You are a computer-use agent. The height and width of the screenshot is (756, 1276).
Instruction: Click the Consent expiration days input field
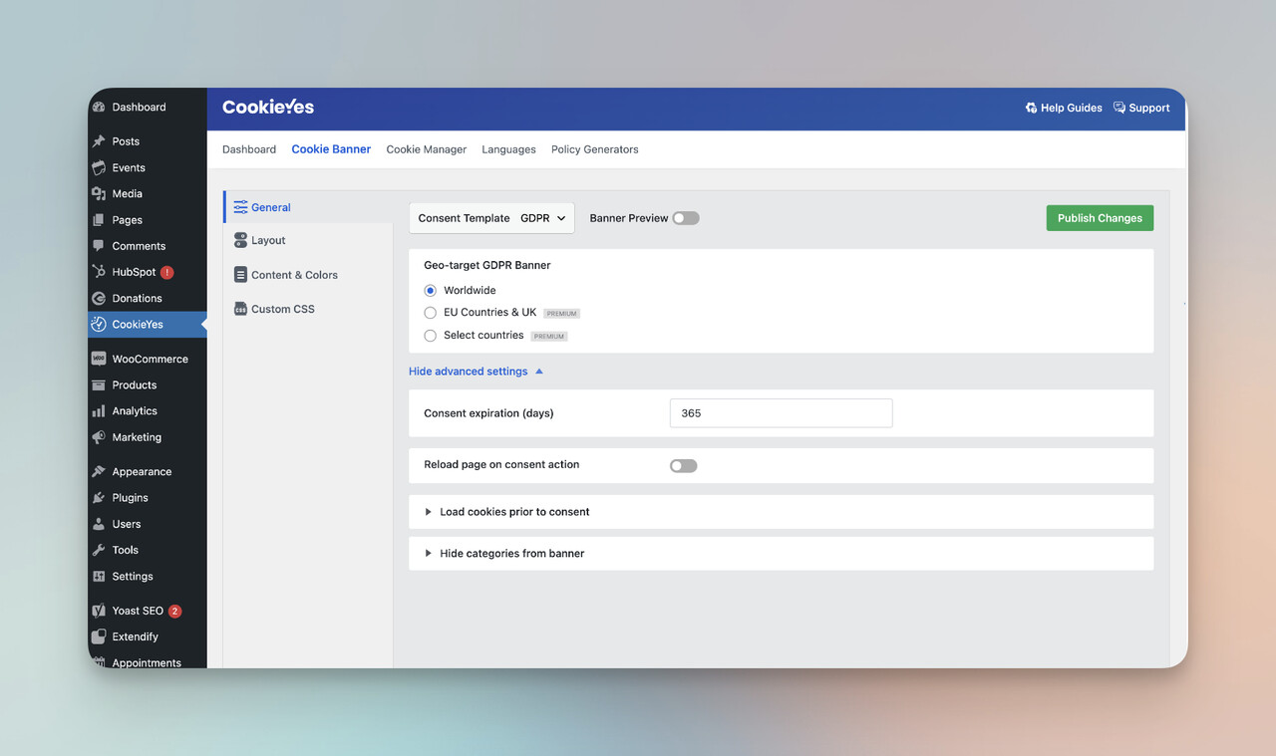(x=781, y=413)
